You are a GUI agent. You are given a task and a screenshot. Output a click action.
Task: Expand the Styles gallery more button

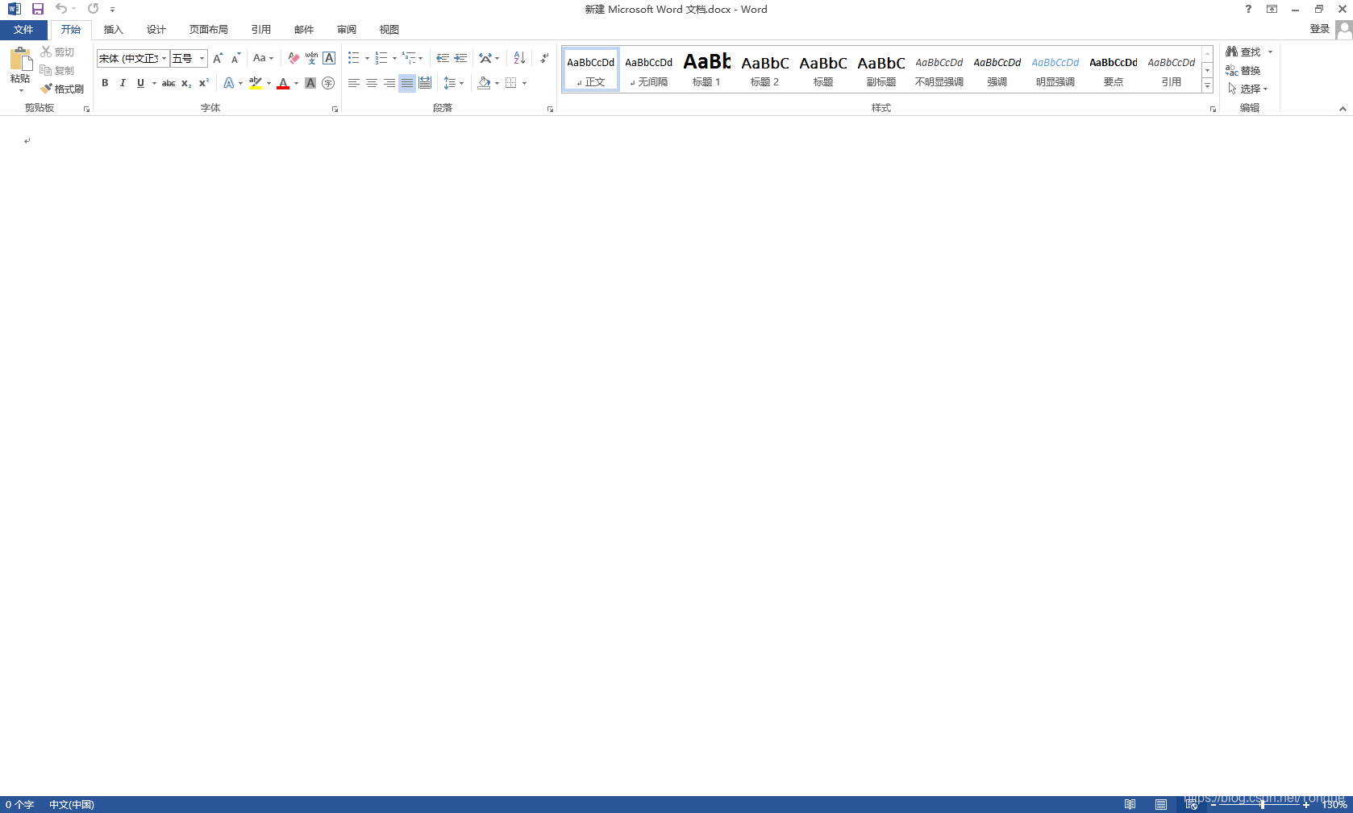[1207, 85]
